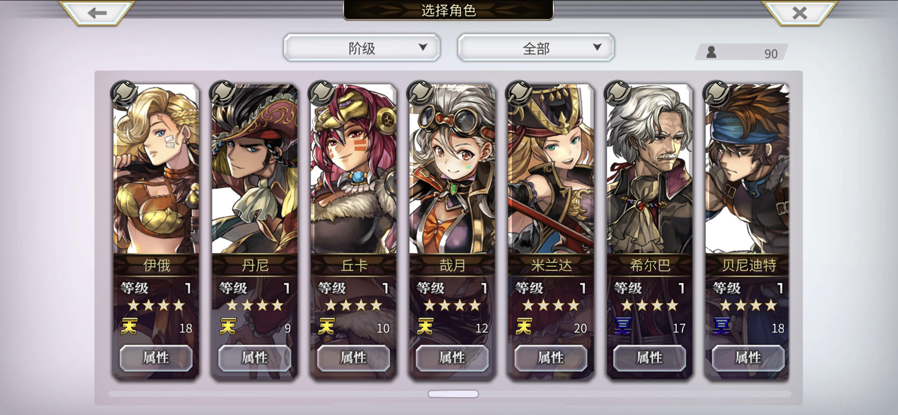Click the axe class icon on 丹尼's card
Screen dimensions: 898x415
point(222,93)
